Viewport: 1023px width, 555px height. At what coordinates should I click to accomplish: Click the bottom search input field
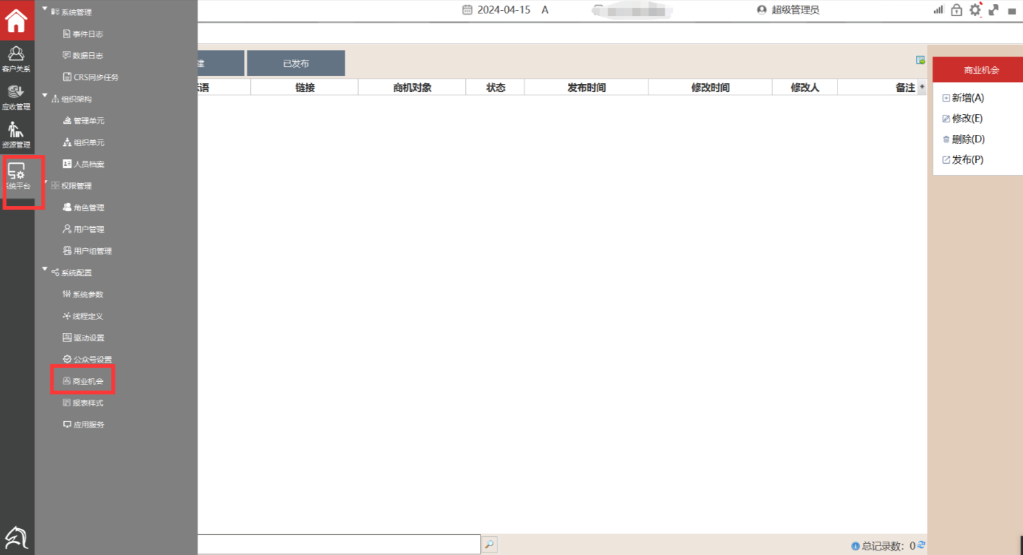click(339, 544)
